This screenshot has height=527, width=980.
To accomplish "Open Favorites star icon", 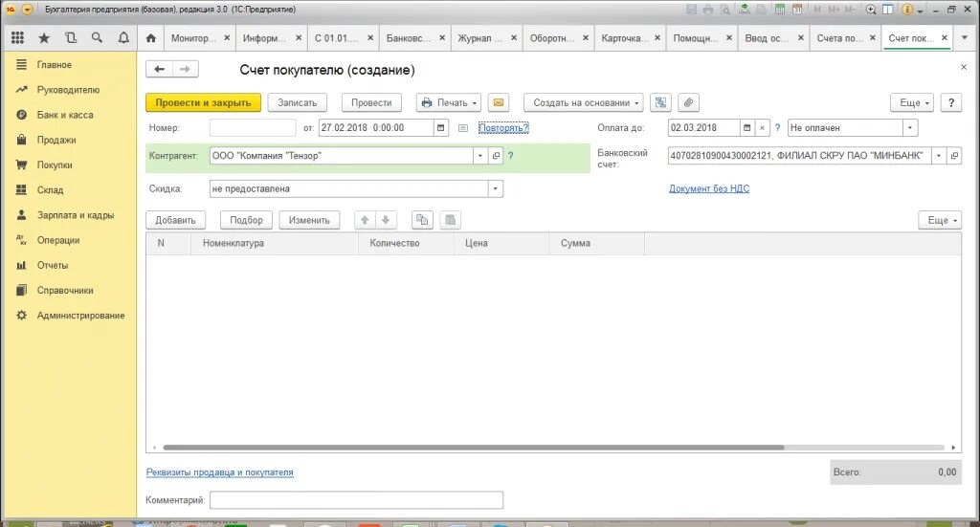I will coord(44,38).
